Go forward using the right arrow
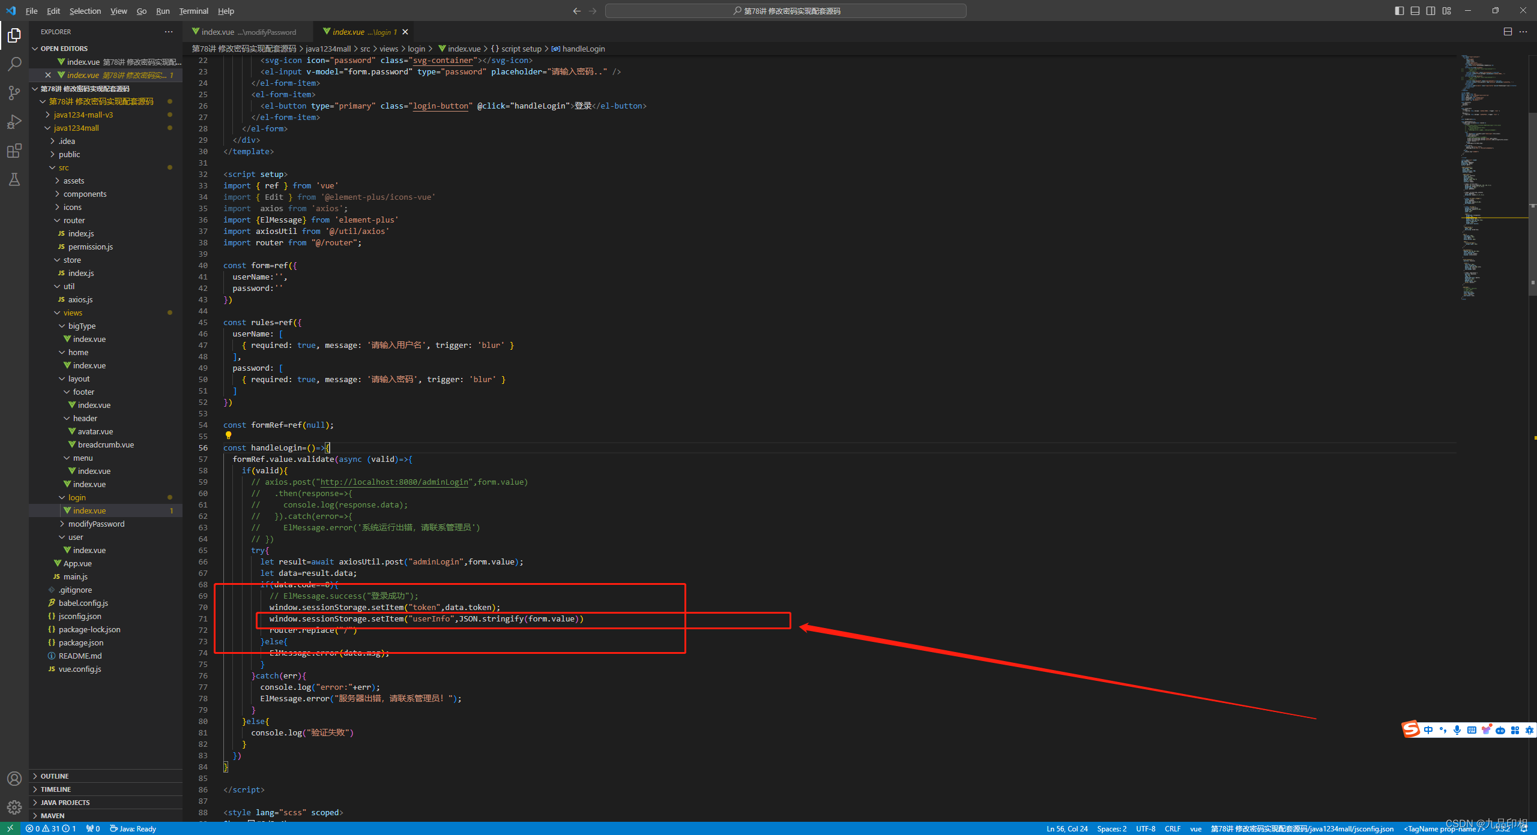 coord(593,11)
